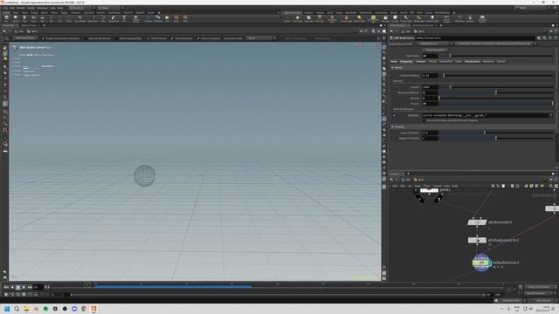Image resolution: width=559 pixels, height=314 pixels.
Task: Click the Attributes text field
Action: coord(486,115)
